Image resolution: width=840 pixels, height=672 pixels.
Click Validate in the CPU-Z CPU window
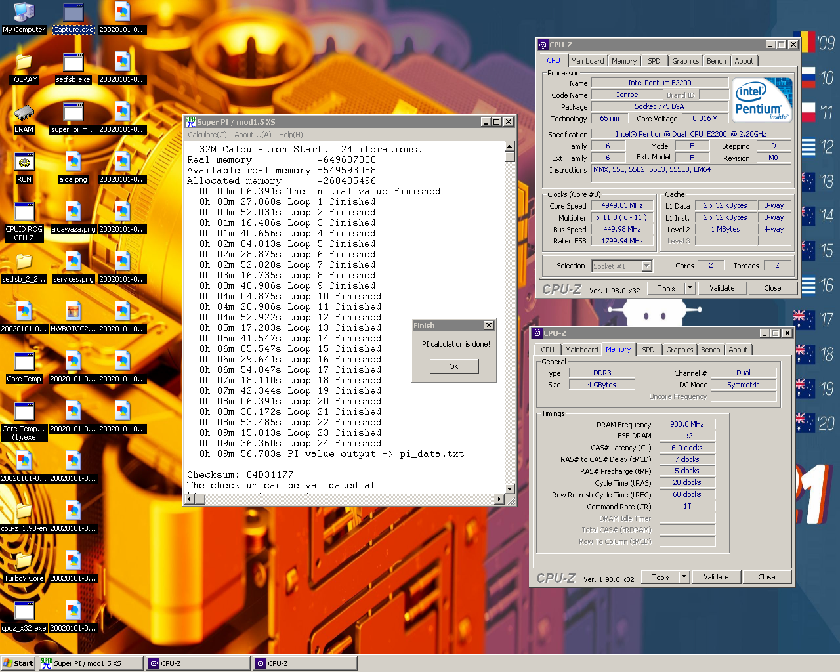pos(722,288)
